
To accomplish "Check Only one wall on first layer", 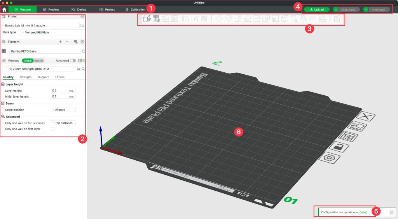I will coord(53,129).
